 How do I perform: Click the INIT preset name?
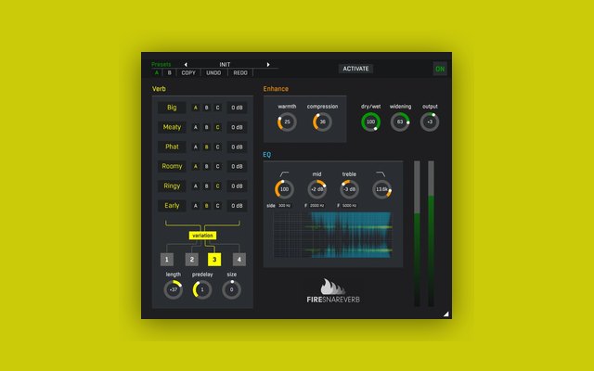[x=225, y=64]
